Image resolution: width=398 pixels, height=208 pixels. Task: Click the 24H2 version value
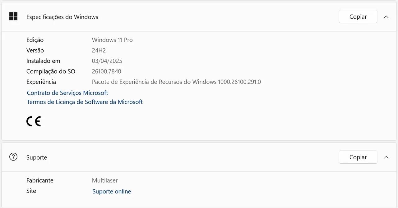[99, 50]
